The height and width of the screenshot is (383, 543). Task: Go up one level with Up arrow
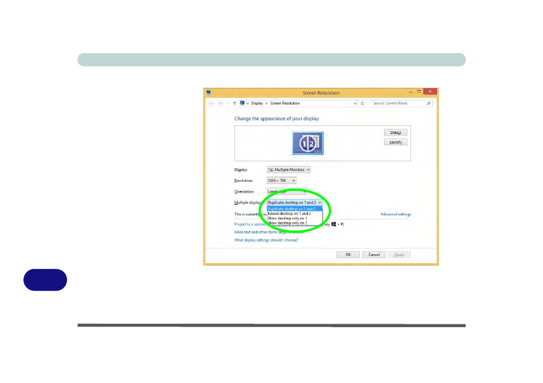235,103
